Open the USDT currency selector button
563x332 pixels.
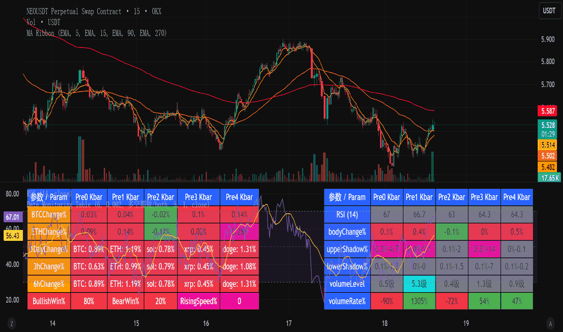click(549, 11)
